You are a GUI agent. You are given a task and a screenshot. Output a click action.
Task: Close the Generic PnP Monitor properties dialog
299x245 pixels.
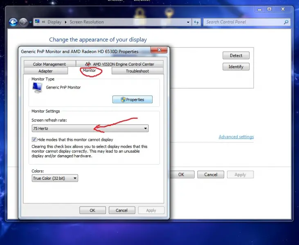click(159, 50)
